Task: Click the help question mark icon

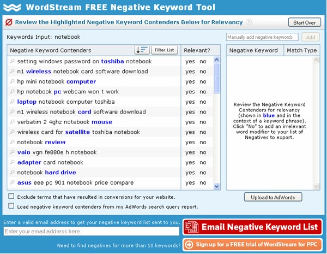Action: (249, 21)
